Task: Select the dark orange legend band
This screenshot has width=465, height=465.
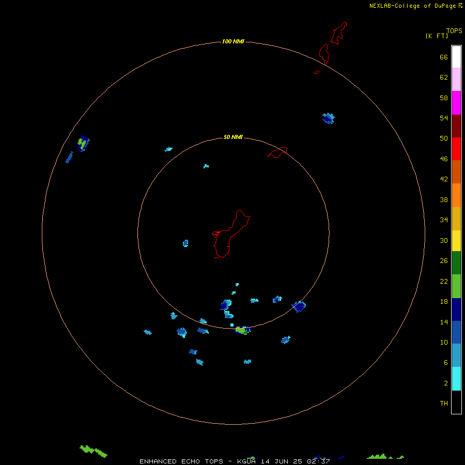Action: pyautogui.click(x=456, y=172)
